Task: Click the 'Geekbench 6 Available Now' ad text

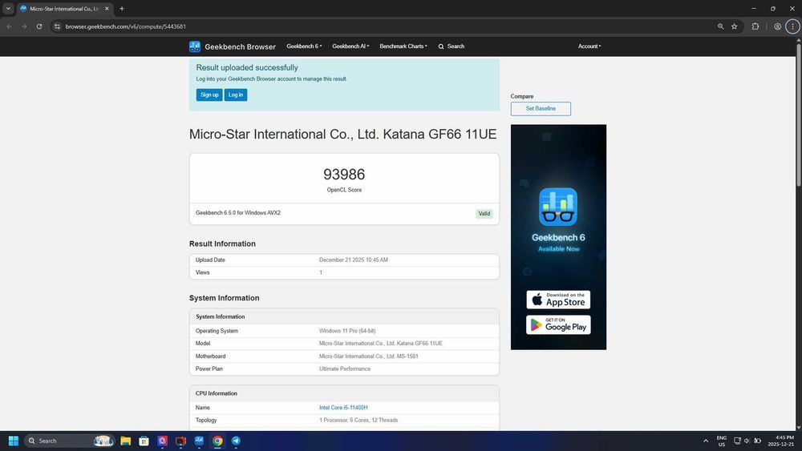Action: click(x=558, y=243)
